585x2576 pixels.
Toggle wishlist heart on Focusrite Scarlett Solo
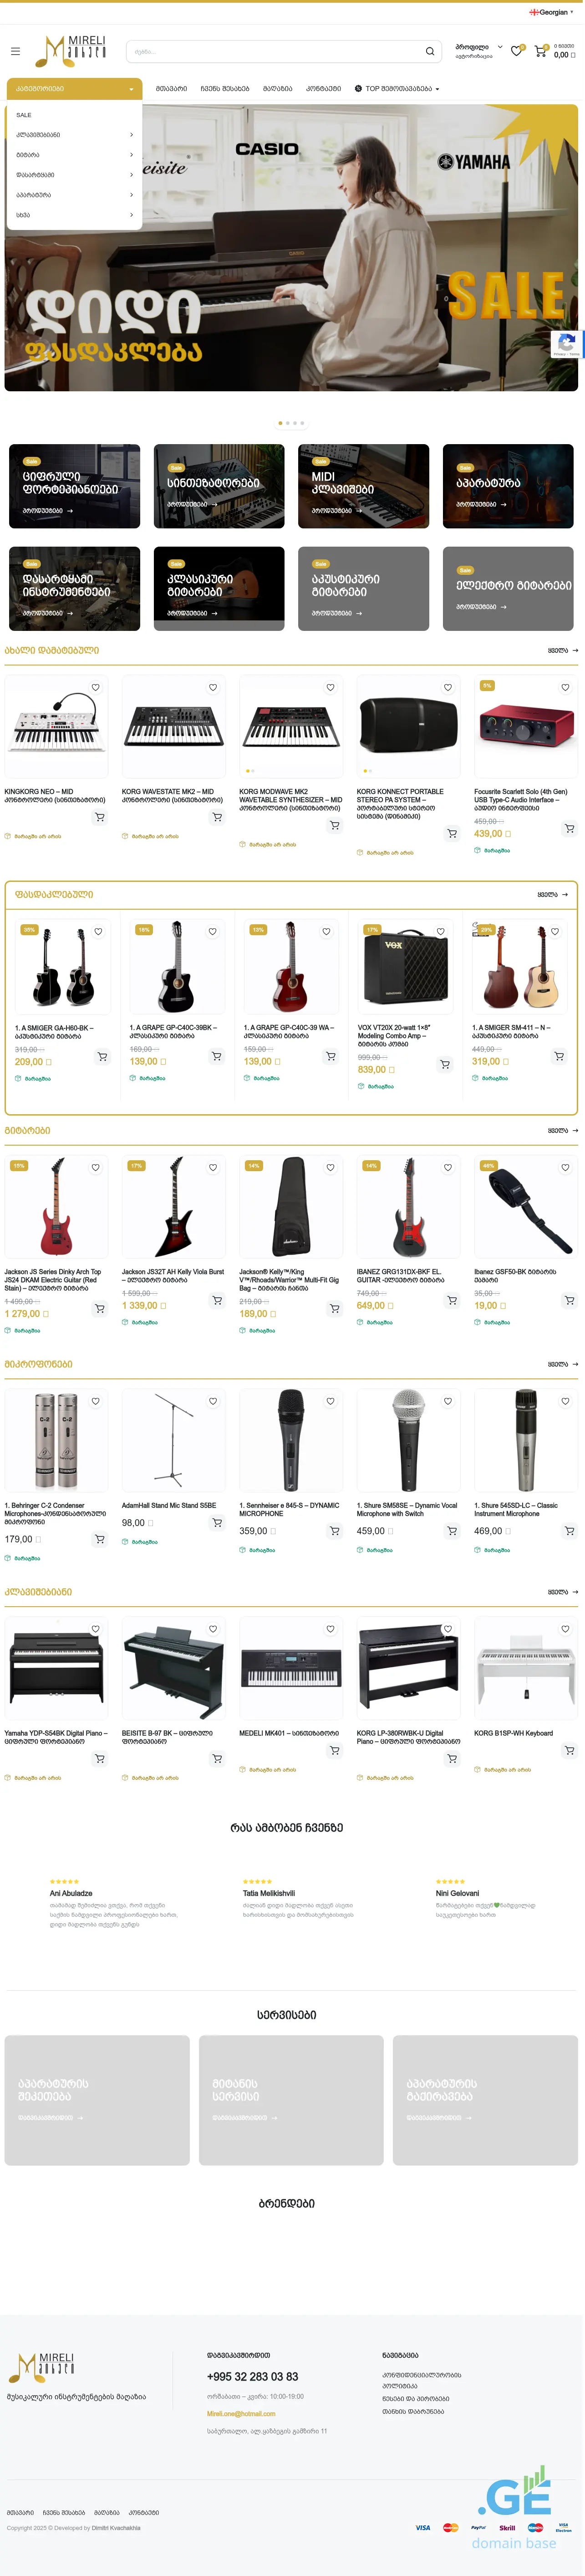pos(565,687)
